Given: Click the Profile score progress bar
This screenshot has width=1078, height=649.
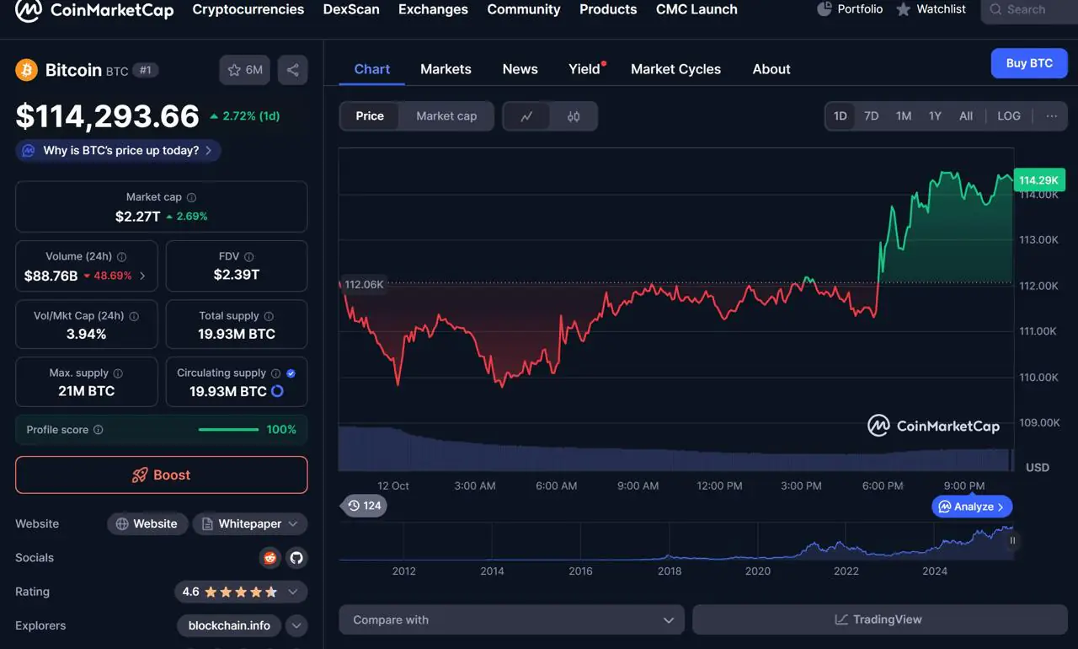Looking at the screenshot, I should (228, 429).
